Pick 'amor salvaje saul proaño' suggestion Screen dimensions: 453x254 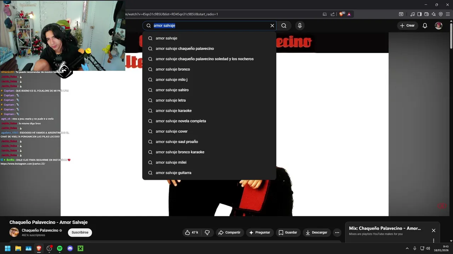click(x=209, y=141)
